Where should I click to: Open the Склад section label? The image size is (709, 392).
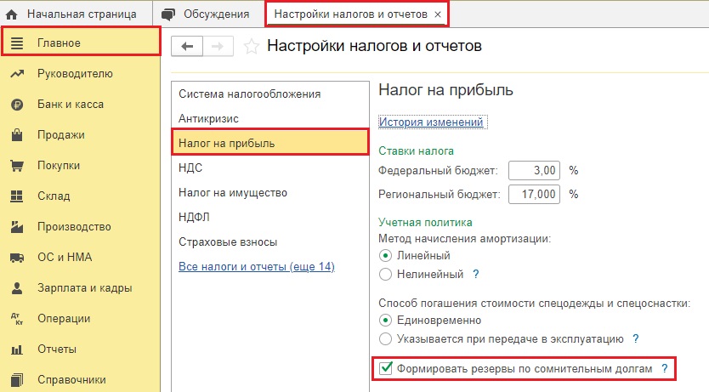(54, 196)
